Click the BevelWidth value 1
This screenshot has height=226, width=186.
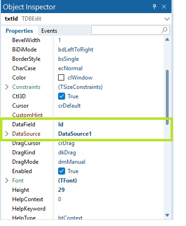click(x=60, y=40)
